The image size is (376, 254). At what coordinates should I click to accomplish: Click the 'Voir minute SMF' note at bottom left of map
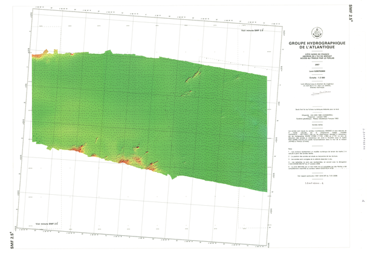pos(46,223)
